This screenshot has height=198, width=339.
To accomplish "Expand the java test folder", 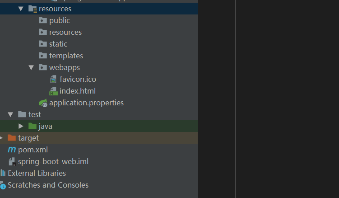I will coord(21,126).
